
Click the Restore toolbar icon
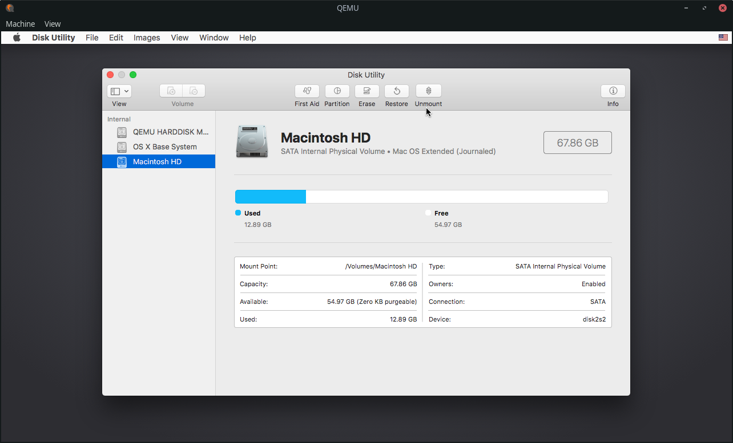tap(397, 91)
